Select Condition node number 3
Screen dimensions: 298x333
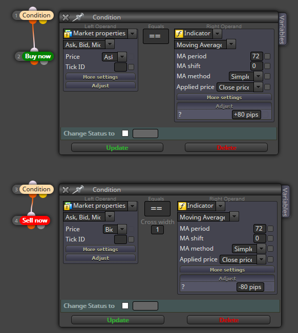tap(36, 189)
